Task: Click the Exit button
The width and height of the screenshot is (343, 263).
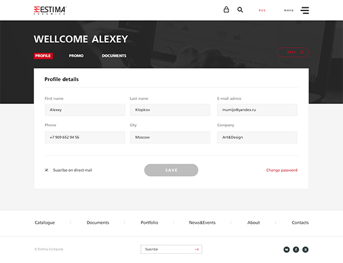Action: point(293,52)
